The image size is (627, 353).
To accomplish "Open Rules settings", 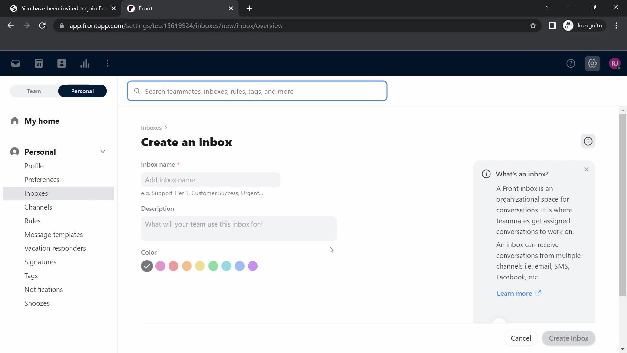I will 32,221.
